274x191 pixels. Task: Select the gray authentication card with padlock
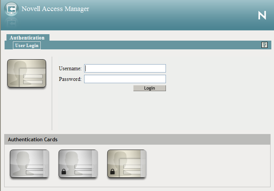coord(78,164)
